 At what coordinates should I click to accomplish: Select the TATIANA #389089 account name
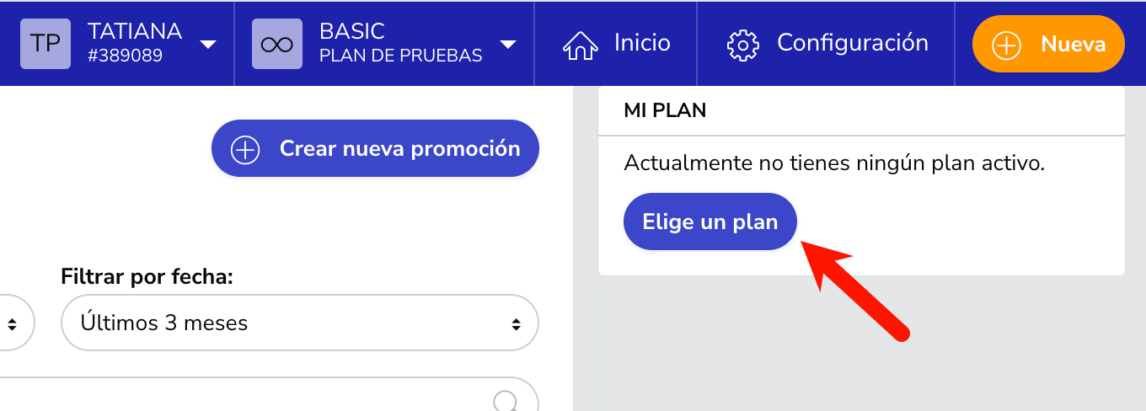pos(135,44)
